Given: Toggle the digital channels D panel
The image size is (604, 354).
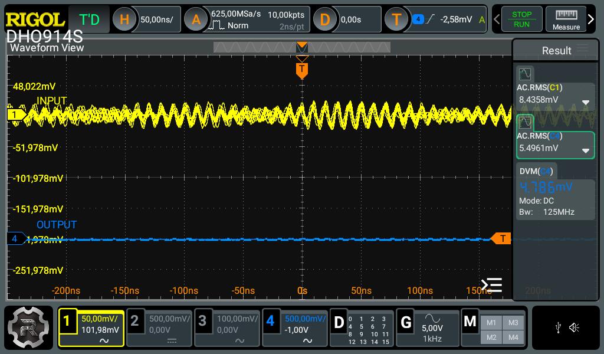Looking at the screenshot, I should [x=339, y=322].
